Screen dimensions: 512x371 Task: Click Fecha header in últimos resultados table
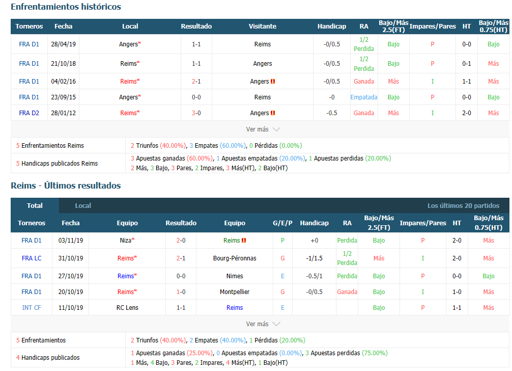click(x=71, y=223)
